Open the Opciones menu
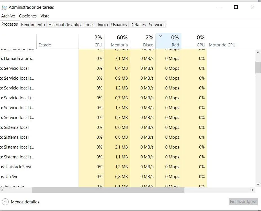The image size is (261, 211). (28, 16)
